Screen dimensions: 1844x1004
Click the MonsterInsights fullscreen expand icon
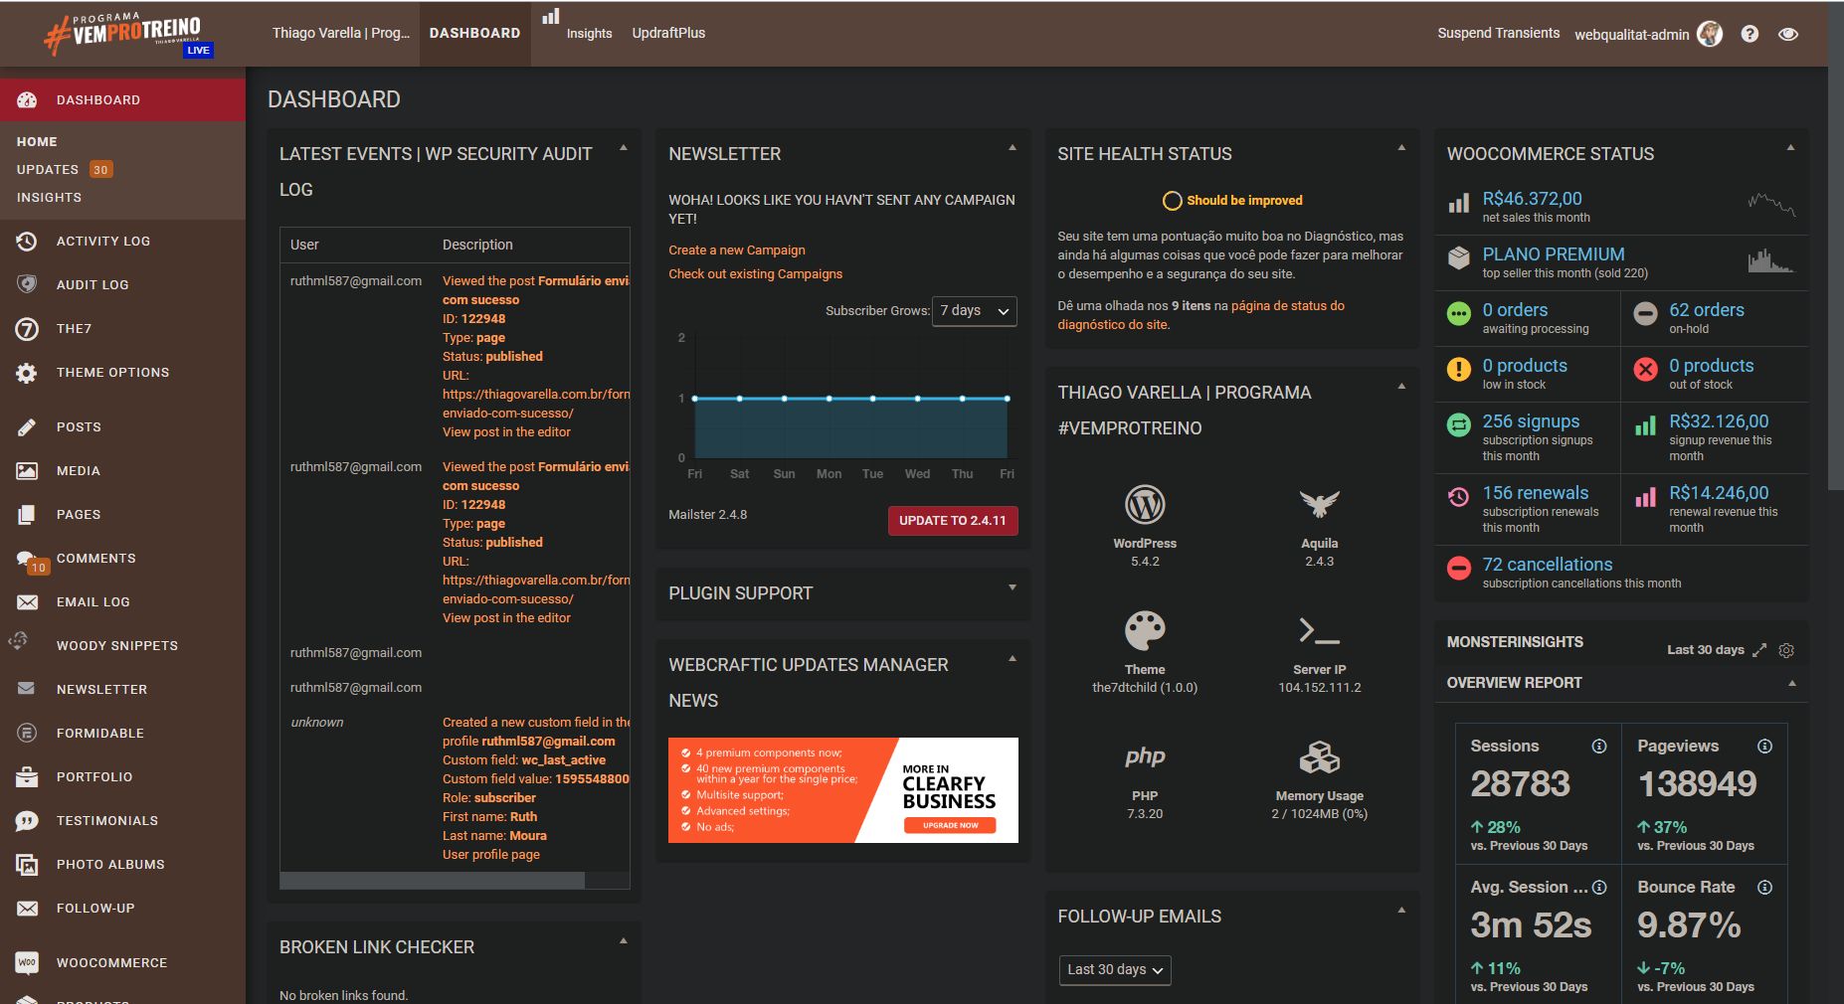[1759, 650]
